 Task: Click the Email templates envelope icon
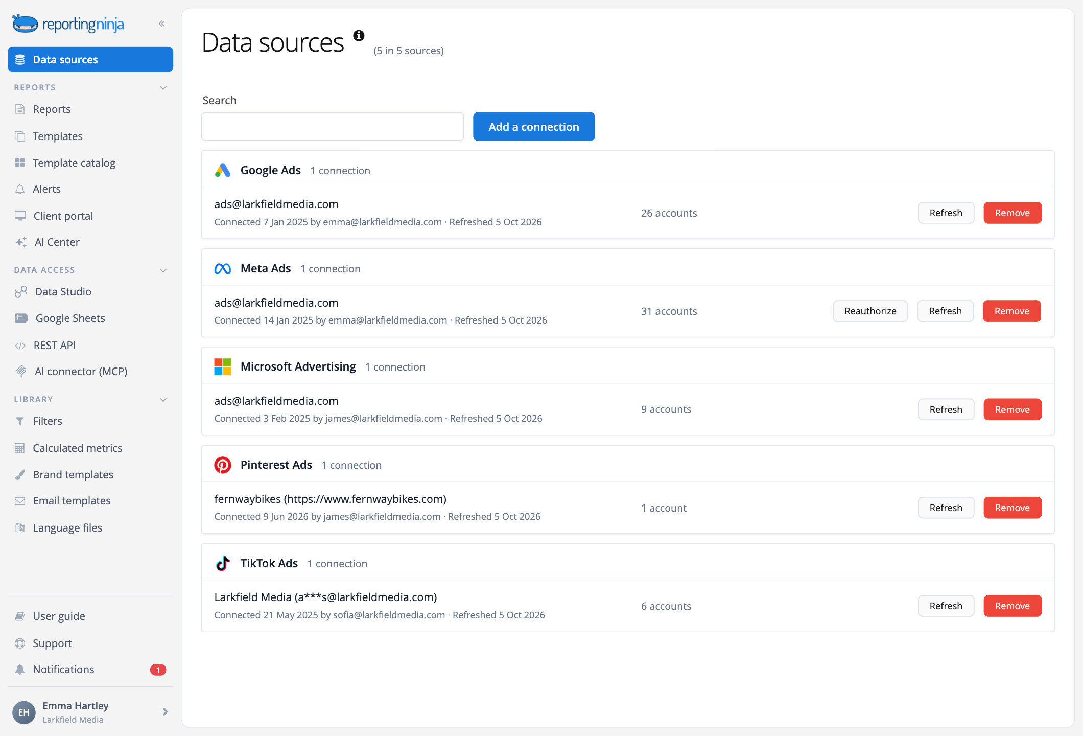tap(20, 501)
